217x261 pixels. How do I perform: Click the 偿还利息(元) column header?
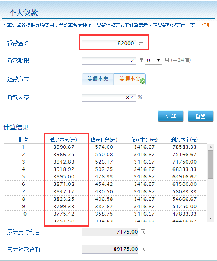pos(104,140)
